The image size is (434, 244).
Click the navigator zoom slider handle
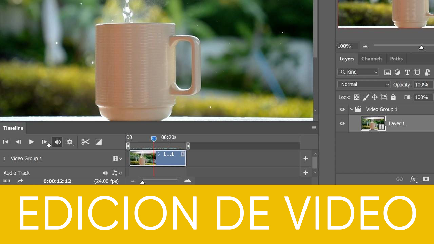421,48
